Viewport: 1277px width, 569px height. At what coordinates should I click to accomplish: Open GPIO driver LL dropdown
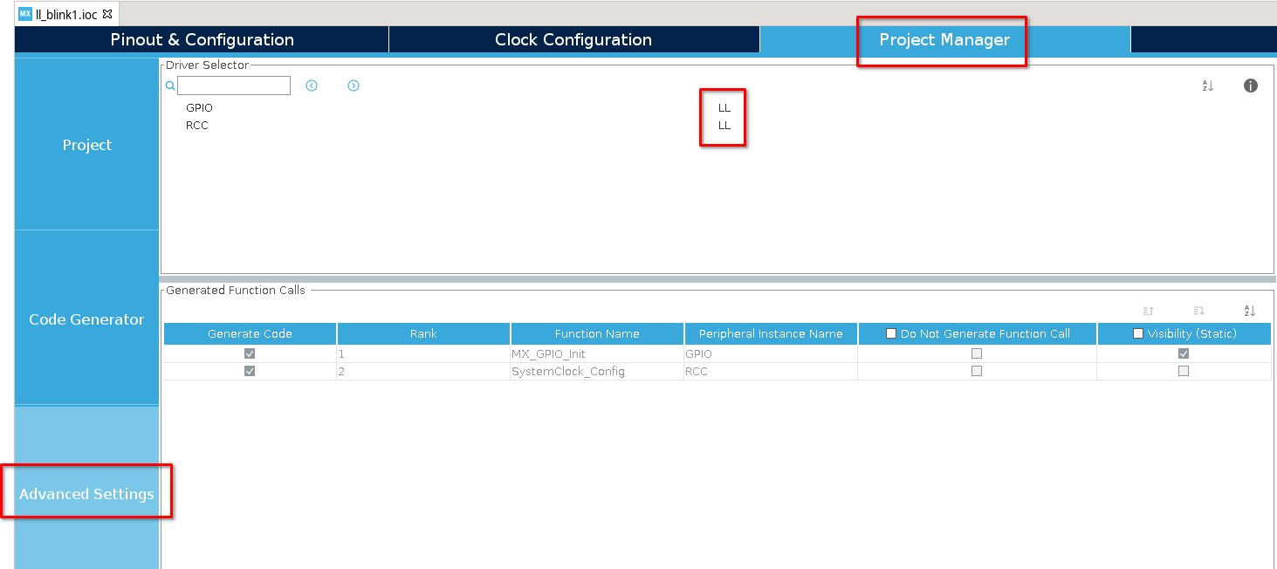(x=724, y=108)
